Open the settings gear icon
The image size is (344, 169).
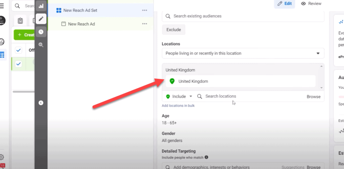[2, 157]
